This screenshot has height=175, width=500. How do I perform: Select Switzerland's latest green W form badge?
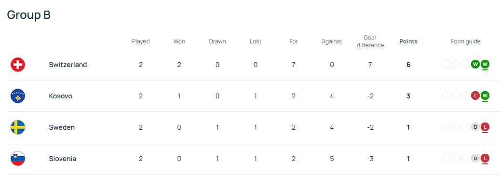coord(485,65)
